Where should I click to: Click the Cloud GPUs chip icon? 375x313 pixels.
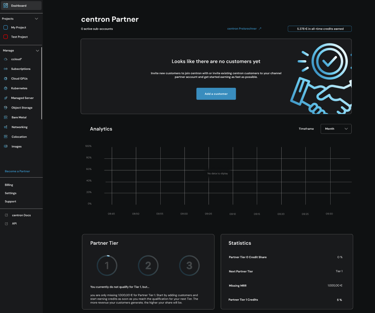click(6, 79)
